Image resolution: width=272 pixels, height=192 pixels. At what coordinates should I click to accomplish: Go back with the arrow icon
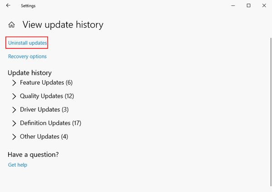(x=8, y=5)
